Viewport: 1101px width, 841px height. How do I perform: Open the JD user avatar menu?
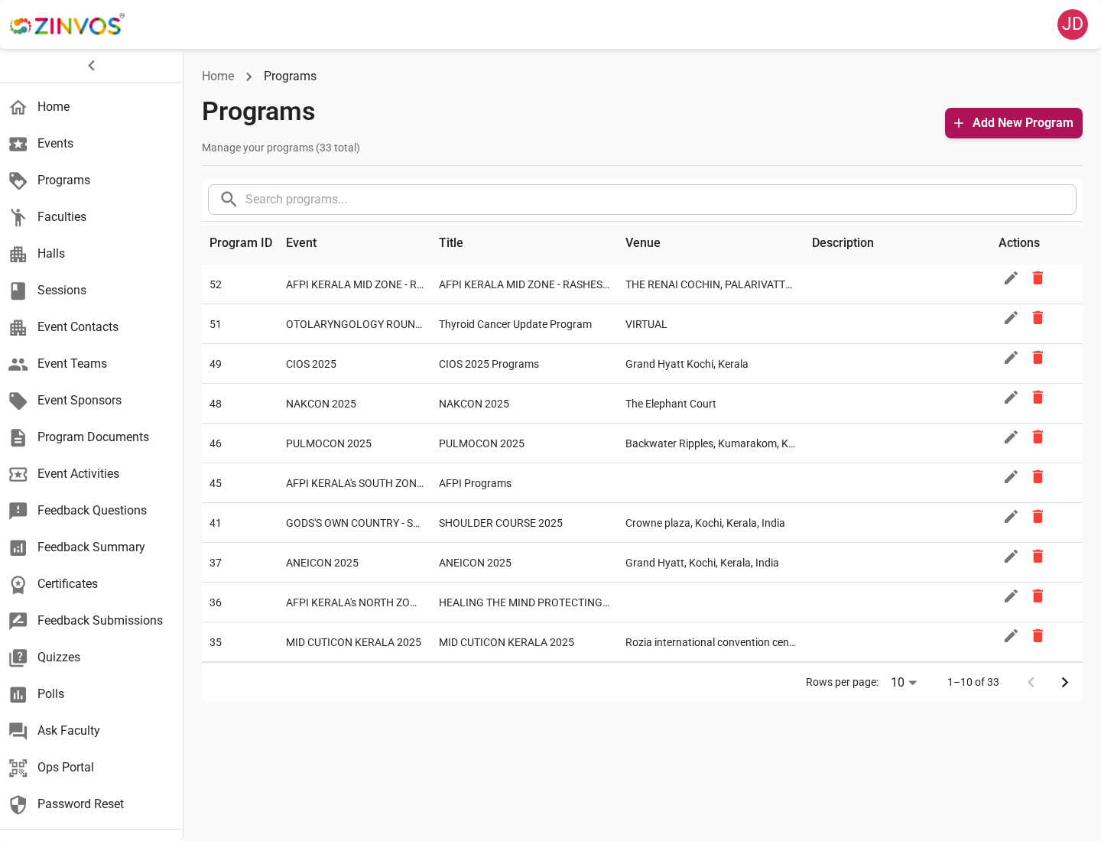point(1073,24)
